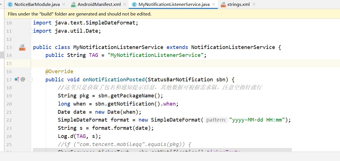Switch to the strings.xml tab
This screenshot has width=340, height=161.
[x=238, y=4]
